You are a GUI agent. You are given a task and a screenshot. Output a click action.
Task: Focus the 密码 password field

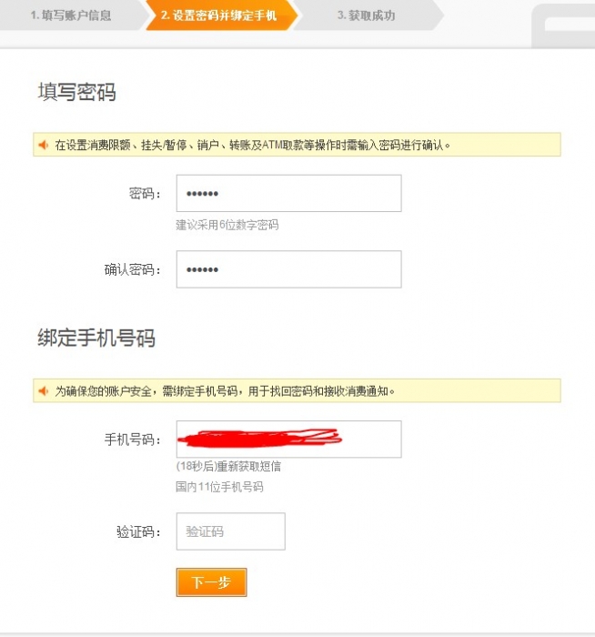tap(288, 193)
